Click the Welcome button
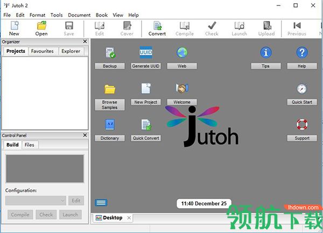Viewport: 323px width, 233px height. click(x=182, y=102)
